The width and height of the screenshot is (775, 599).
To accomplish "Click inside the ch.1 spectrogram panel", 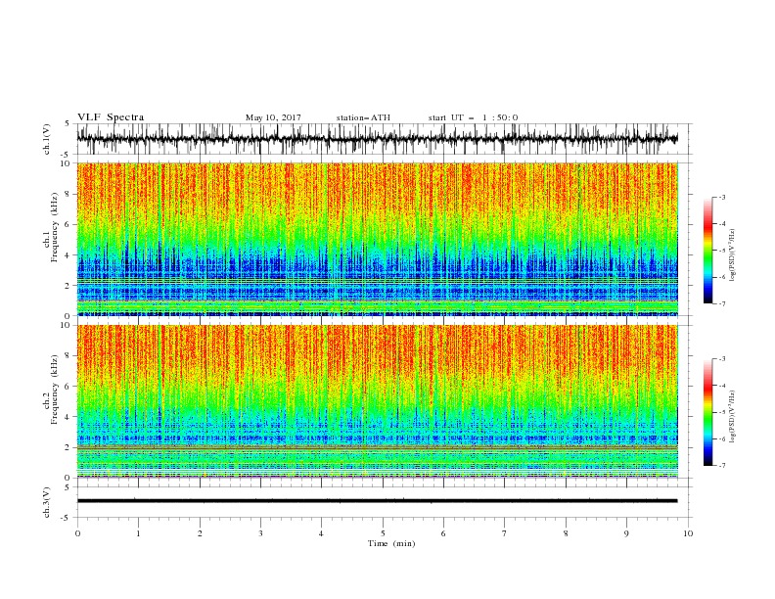I will click(x=377, y=239).
